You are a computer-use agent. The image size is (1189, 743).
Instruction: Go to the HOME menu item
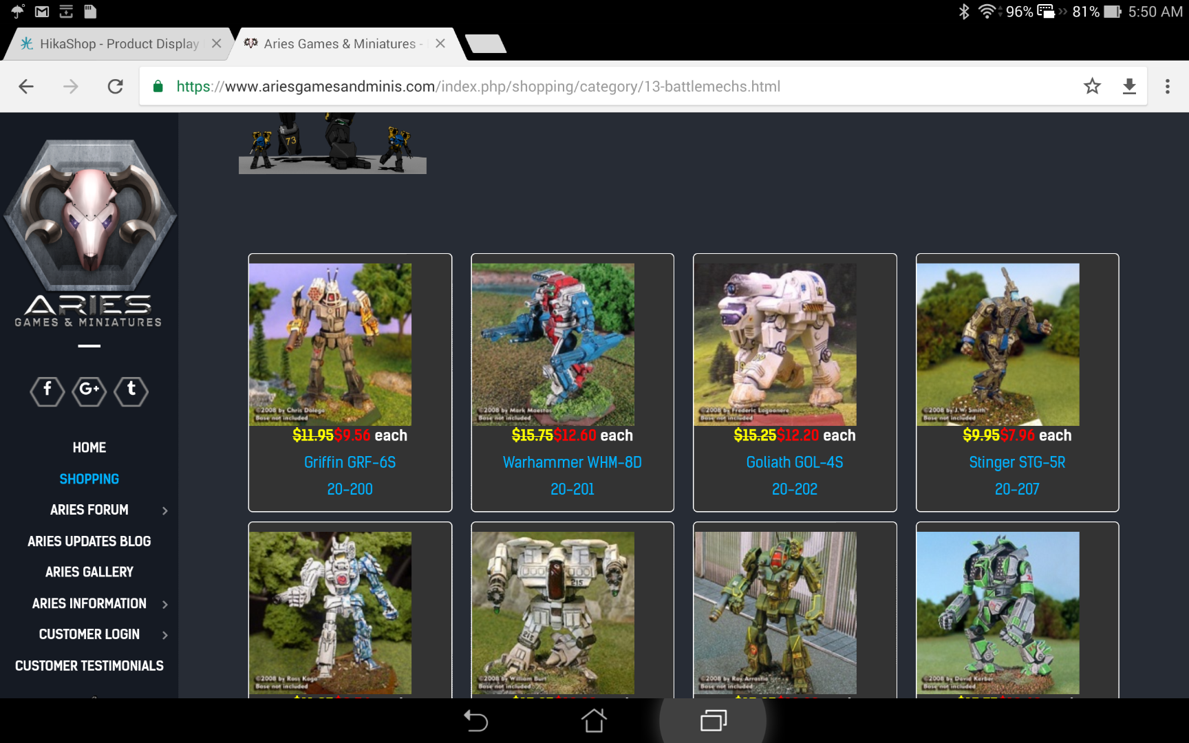click(89, 448)
